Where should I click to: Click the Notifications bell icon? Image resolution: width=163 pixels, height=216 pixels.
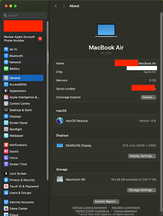tap(6, 145)
